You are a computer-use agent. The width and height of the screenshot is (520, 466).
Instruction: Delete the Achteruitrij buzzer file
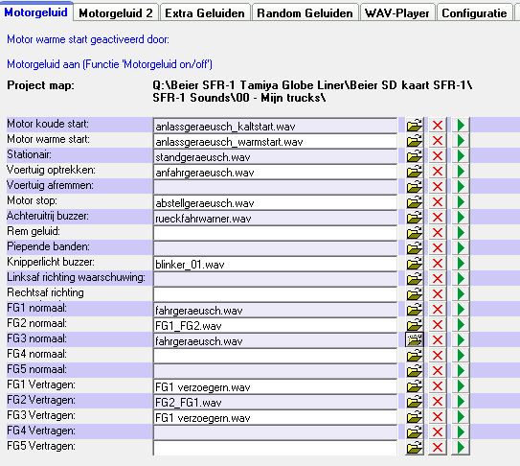pos(438,218)
